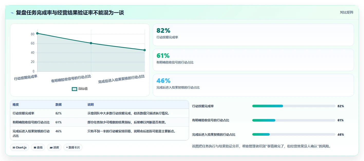
Task: Click the chart data point at value 61
Action: [x=91, y=43]
